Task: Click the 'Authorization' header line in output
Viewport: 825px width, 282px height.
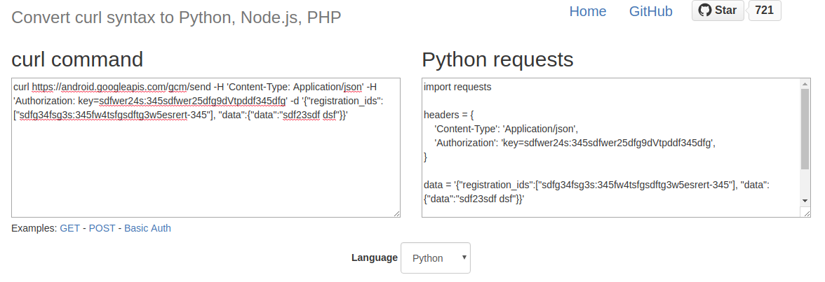Action: click(x=575, y=143)
